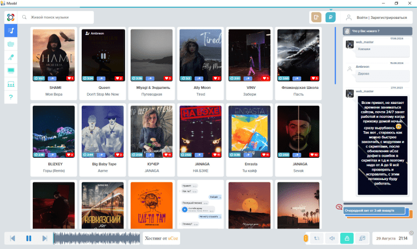Click the 'Что у Вас нового ?' field
This screenshot has height=249, width=417.
click(378, 31)
